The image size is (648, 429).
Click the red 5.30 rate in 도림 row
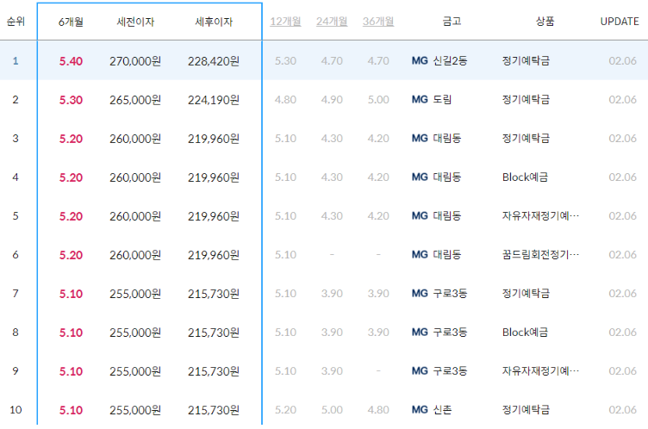pyautogui.click(x=71, y=100)
